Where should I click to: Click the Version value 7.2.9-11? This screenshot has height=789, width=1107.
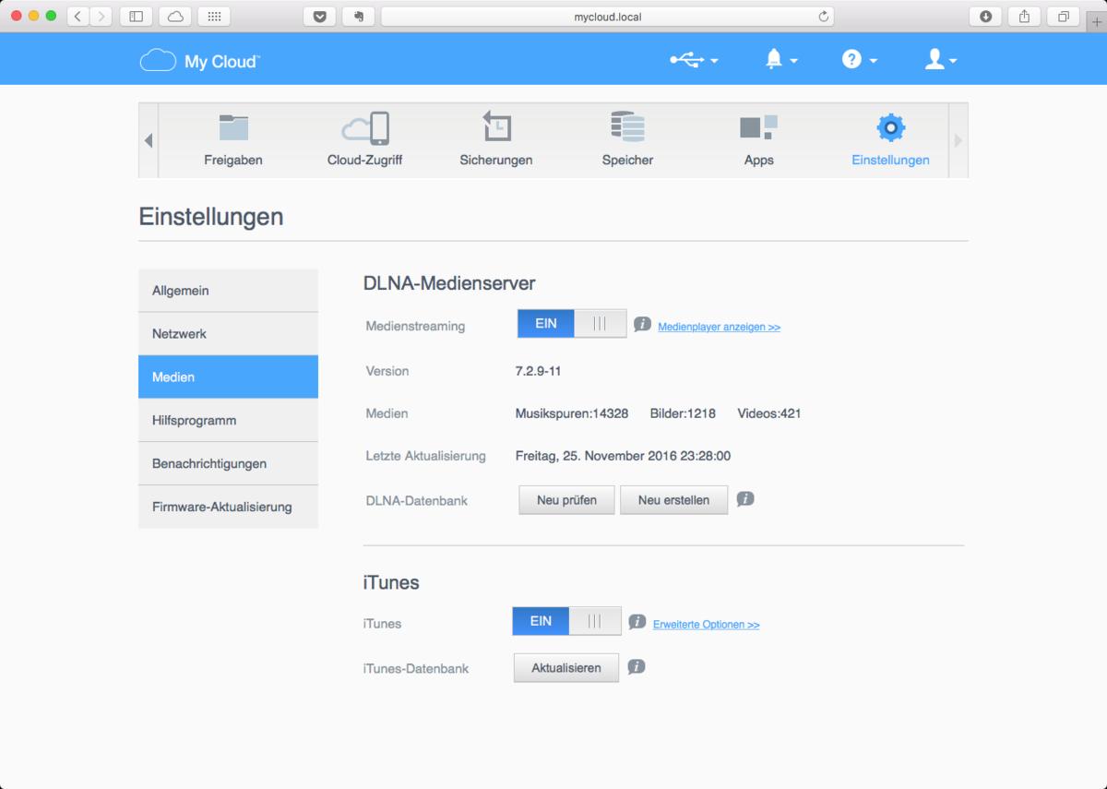click(x=538, y=371)
